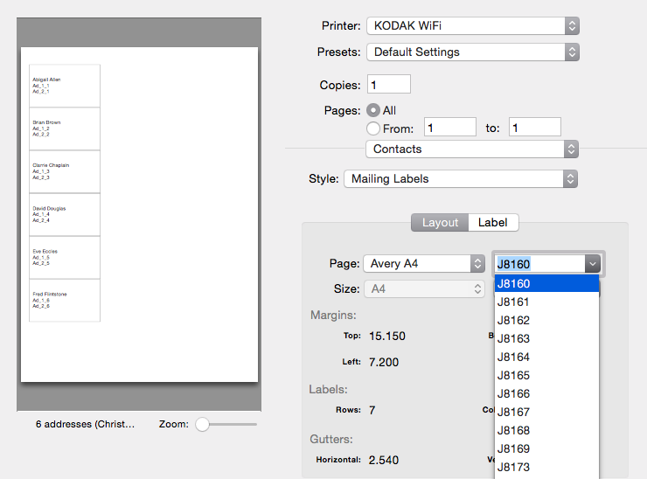Image resolution: width=647 pixels, height=479 pixels.
Task: Choose J8160 from the label list
Action: 546,284
